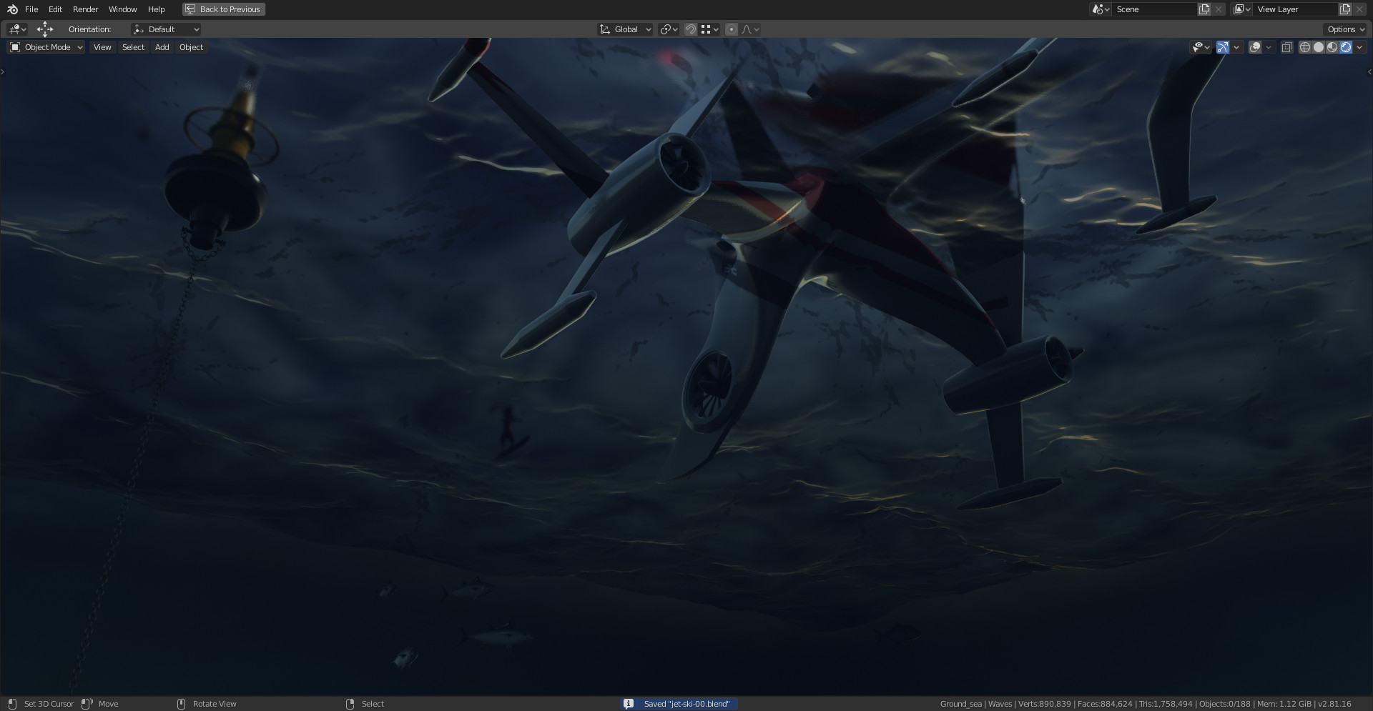Open the shading options dropdown arrow
Screen dimensions: 1373x711
point(1359,47)
